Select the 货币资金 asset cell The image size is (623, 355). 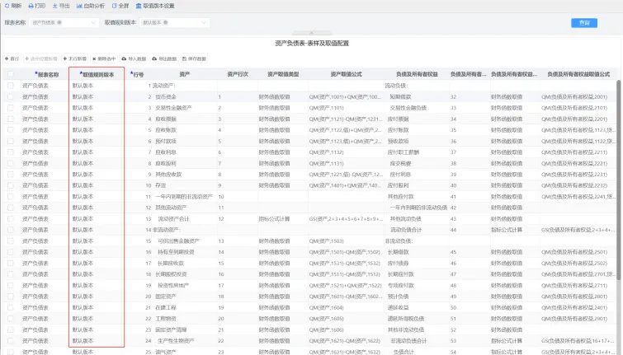point(166,96)
